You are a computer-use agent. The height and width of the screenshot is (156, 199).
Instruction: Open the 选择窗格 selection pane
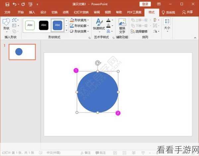tap(139, 31)
